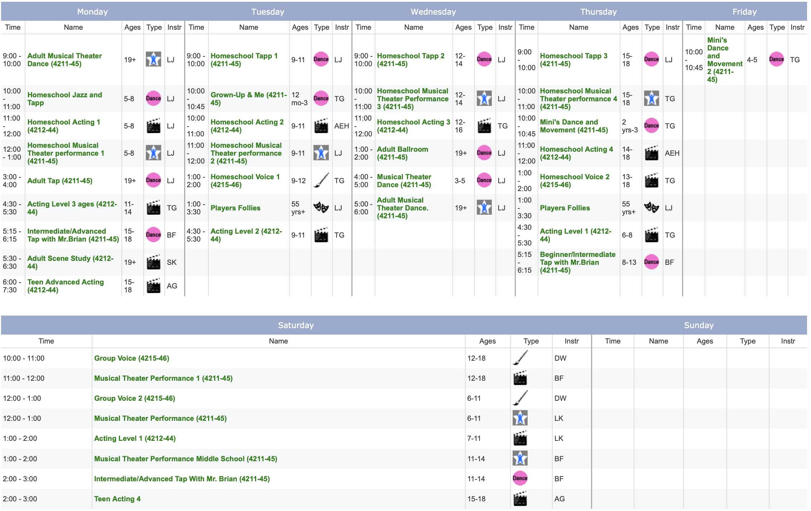Click the brush icon for Homeschool Voice 1

(321, 180)
